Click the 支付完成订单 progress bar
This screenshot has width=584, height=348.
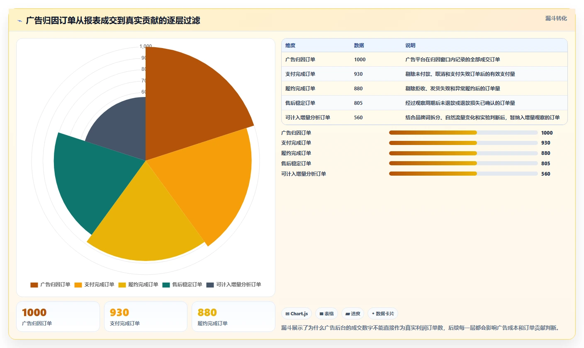(x=463, y=143)
